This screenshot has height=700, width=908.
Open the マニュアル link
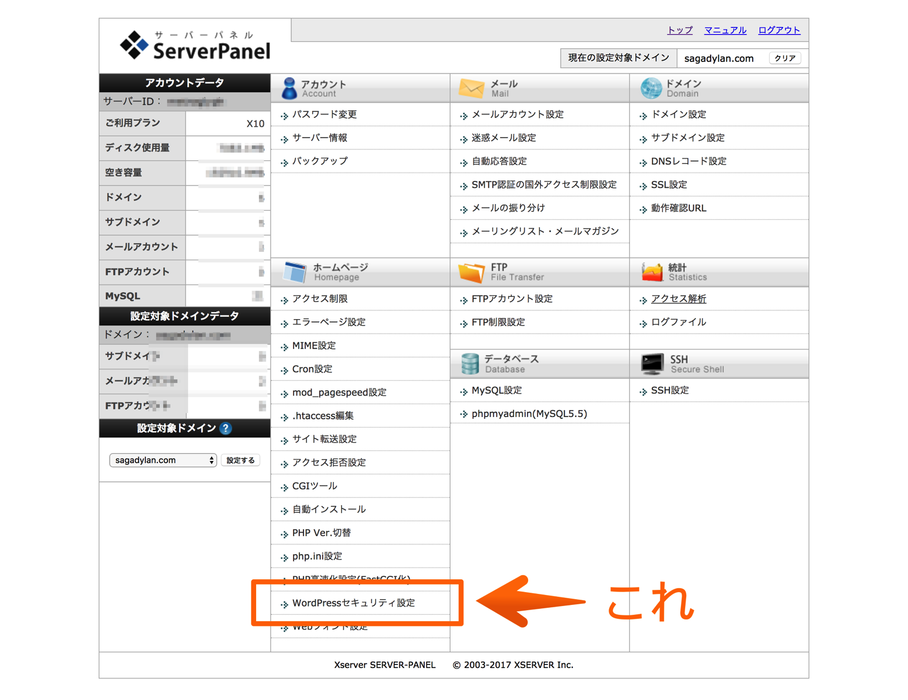point(725,30)
